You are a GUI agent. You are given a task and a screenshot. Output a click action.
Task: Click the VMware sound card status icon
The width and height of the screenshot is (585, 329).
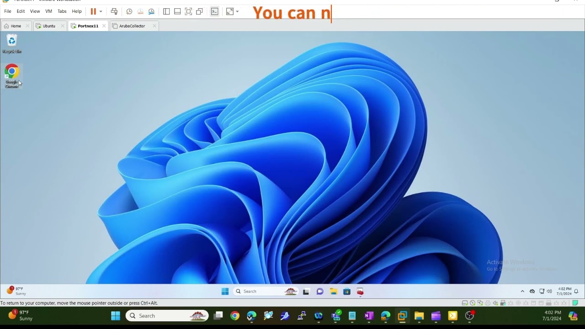(495, 303)
